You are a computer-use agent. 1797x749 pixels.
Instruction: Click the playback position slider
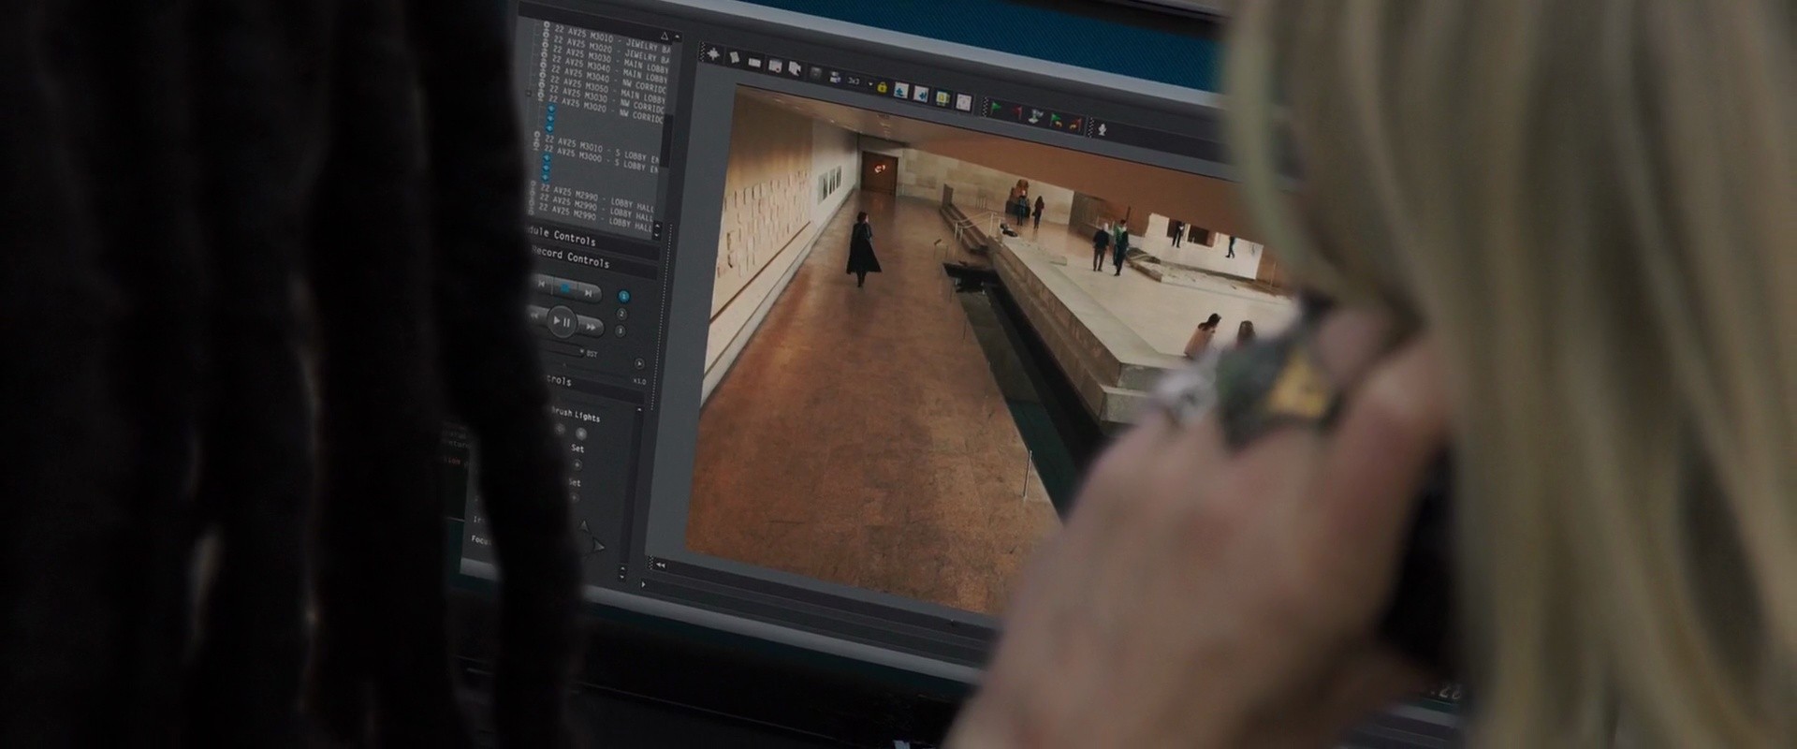562,350
